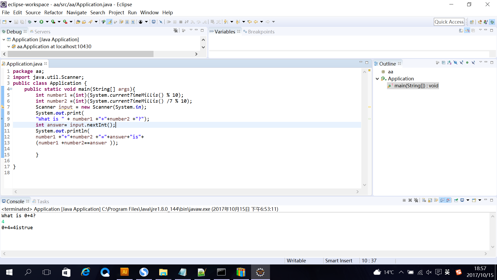This screenshot has width=497, height=280.
Task: Click Pin Console icon
Action: tap(456, 200)
